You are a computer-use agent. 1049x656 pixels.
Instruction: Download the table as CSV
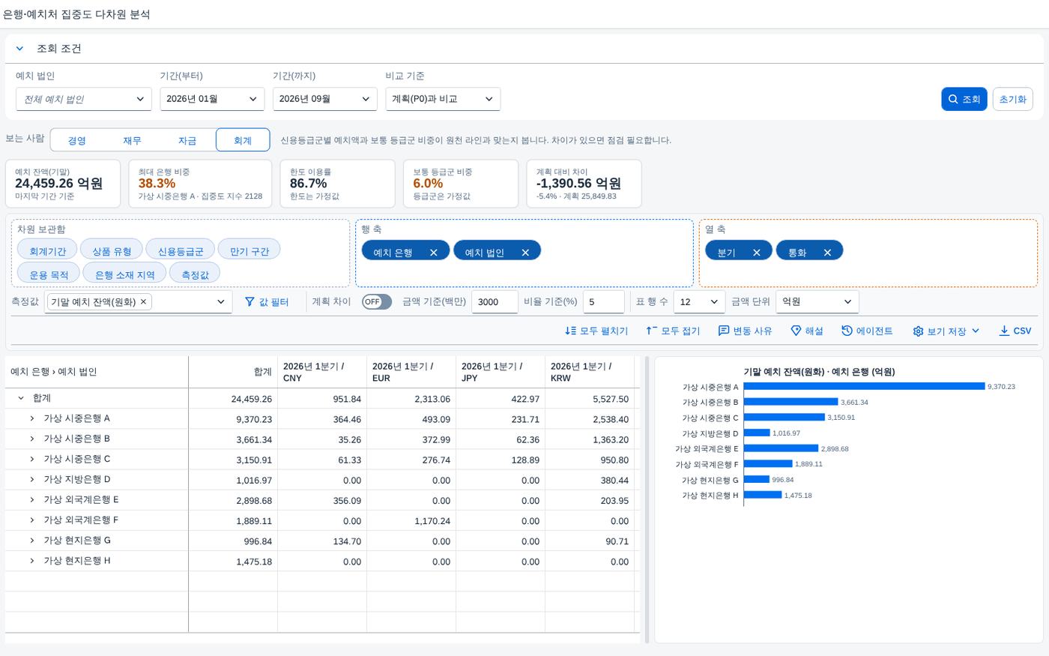1015,331
